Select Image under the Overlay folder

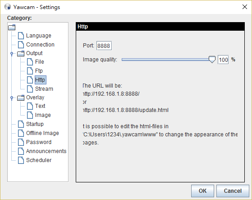(43, 115)
